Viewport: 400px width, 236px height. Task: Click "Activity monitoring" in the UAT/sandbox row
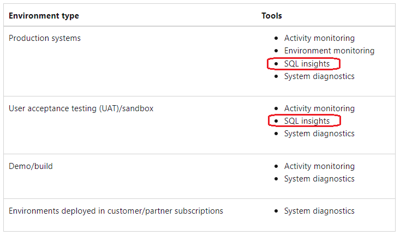(319, 108)
